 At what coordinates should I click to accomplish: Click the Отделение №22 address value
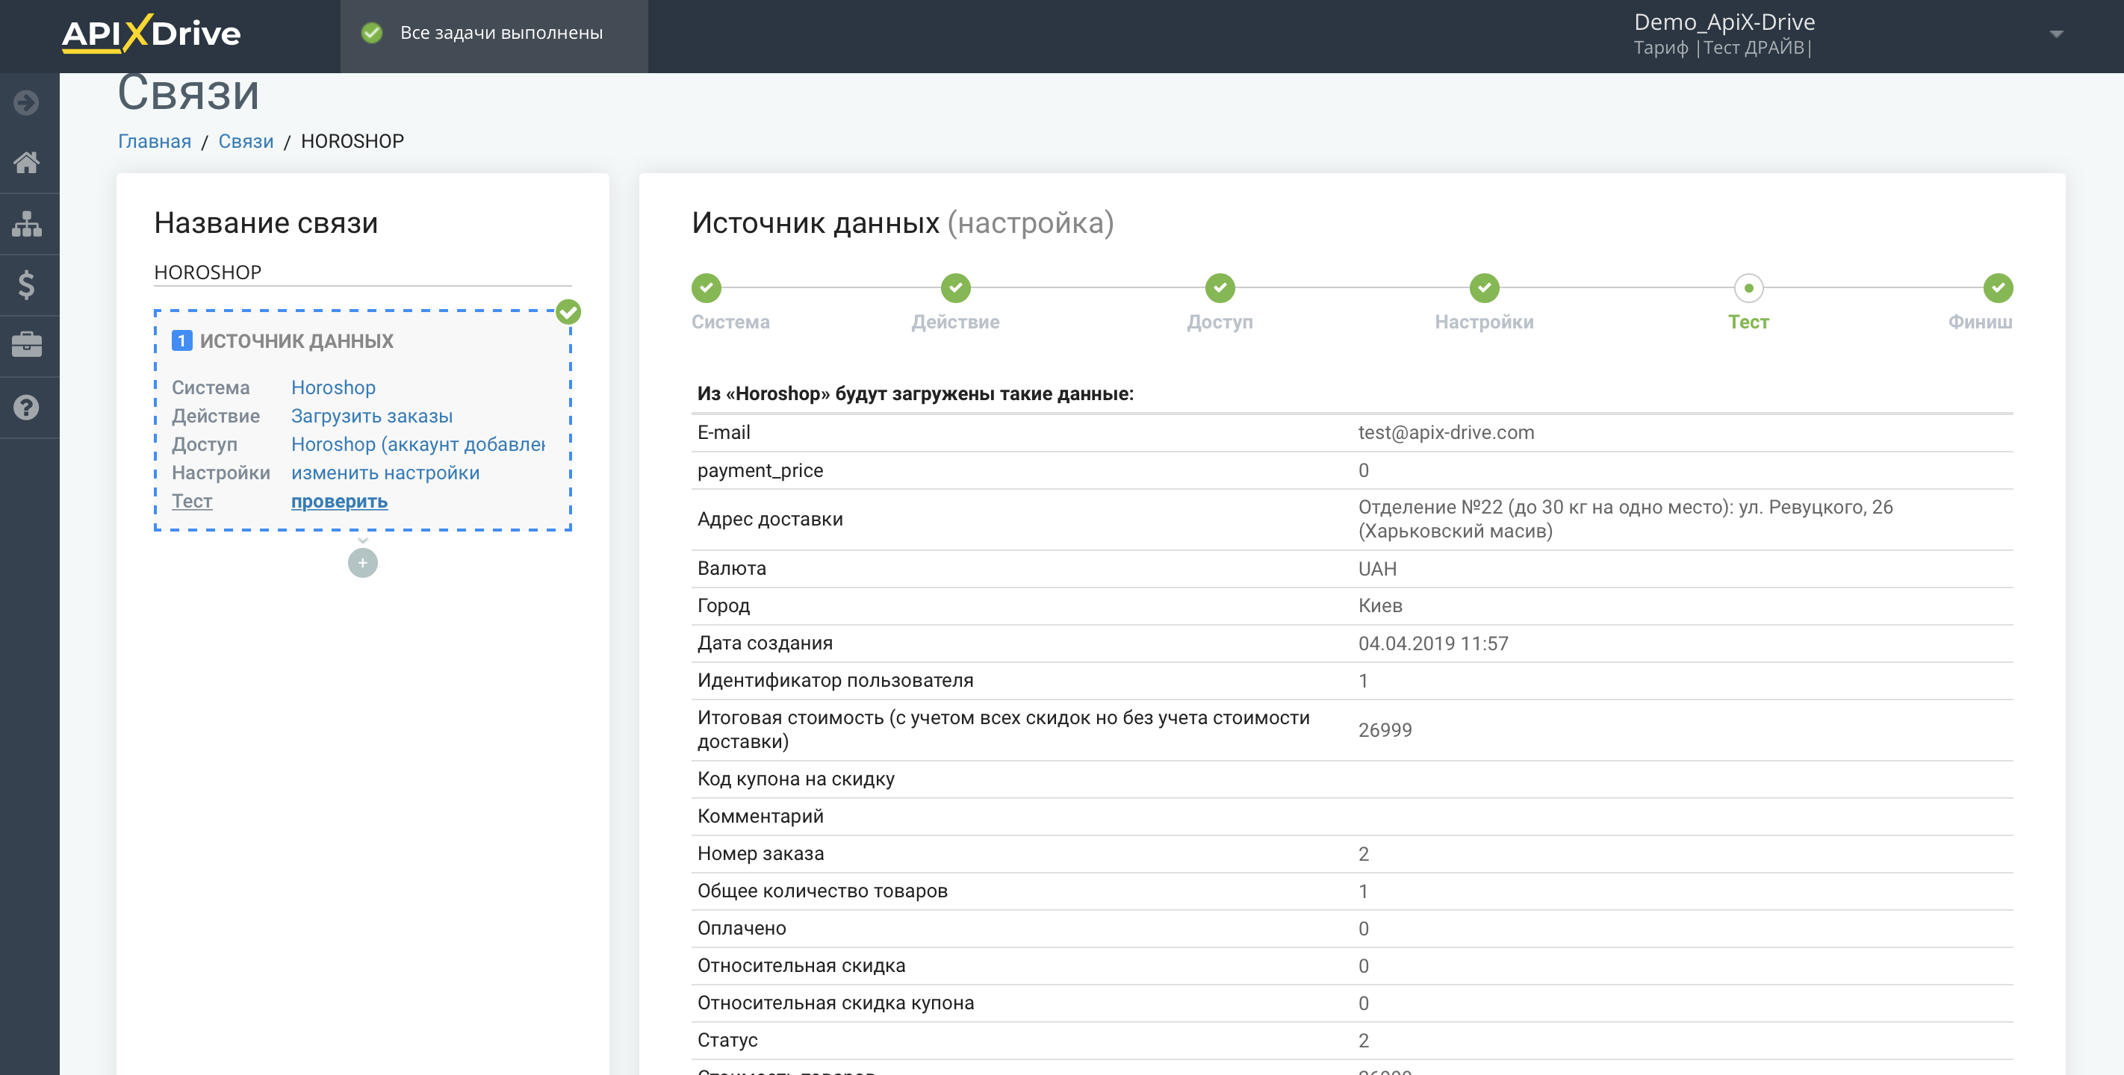click(x=1625, y=520)
